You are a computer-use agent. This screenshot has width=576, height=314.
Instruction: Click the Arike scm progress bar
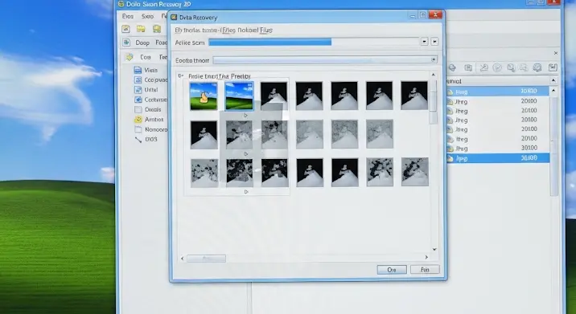pyautogui.click(x=314, y=43)
